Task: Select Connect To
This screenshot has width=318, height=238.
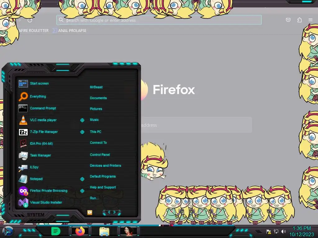Action: coord(98,143)
